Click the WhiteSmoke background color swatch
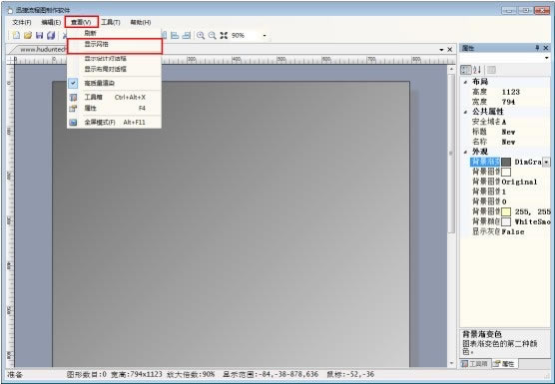The height and width of the screenshot is (384, 555). (x=506, y=222)
